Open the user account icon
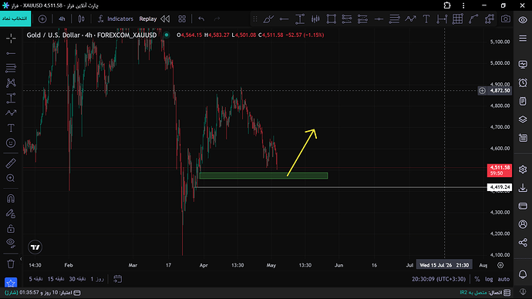Image resolution: width=532 pixels, height=299 pixels. [x=523, y=224]
